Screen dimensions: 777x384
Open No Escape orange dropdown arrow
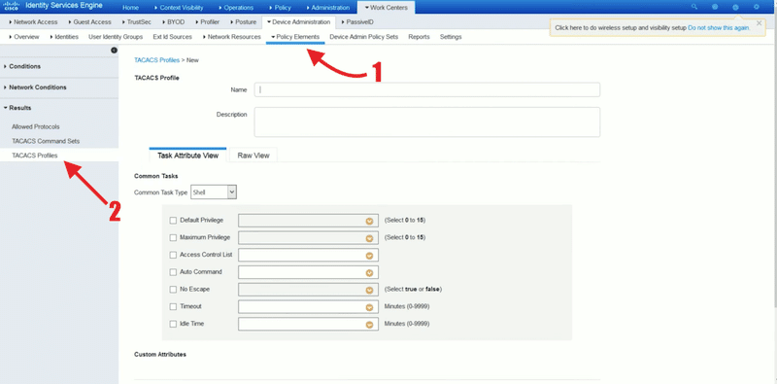click(x=369, y=291)
